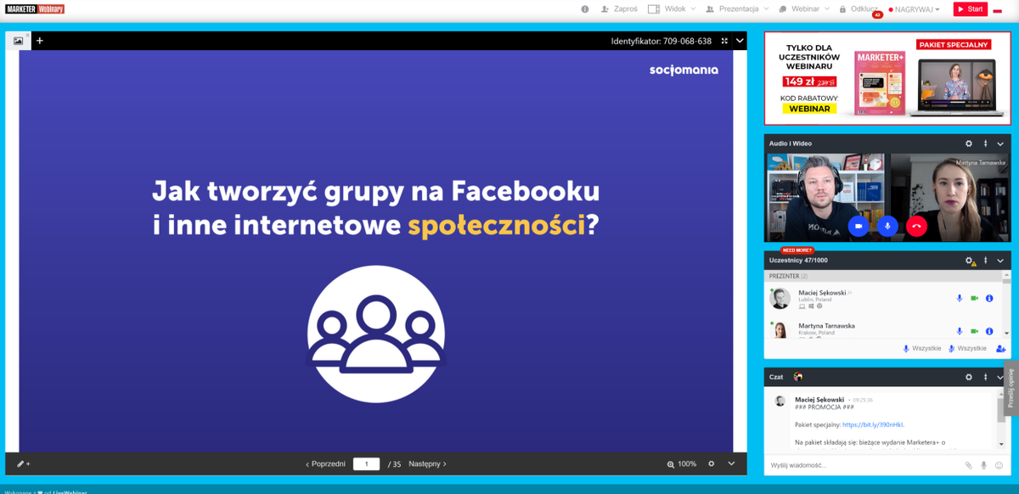Viewport: 1019px width, 494px height.
Task: Toggle Maciej Sękowski's microphone
Action: tap(960, 298)
